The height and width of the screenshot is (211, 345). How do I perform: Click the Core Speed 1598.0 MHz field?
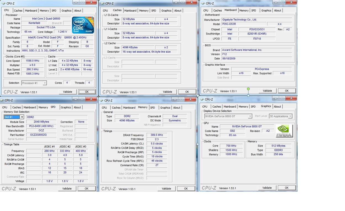coord(32,61)
